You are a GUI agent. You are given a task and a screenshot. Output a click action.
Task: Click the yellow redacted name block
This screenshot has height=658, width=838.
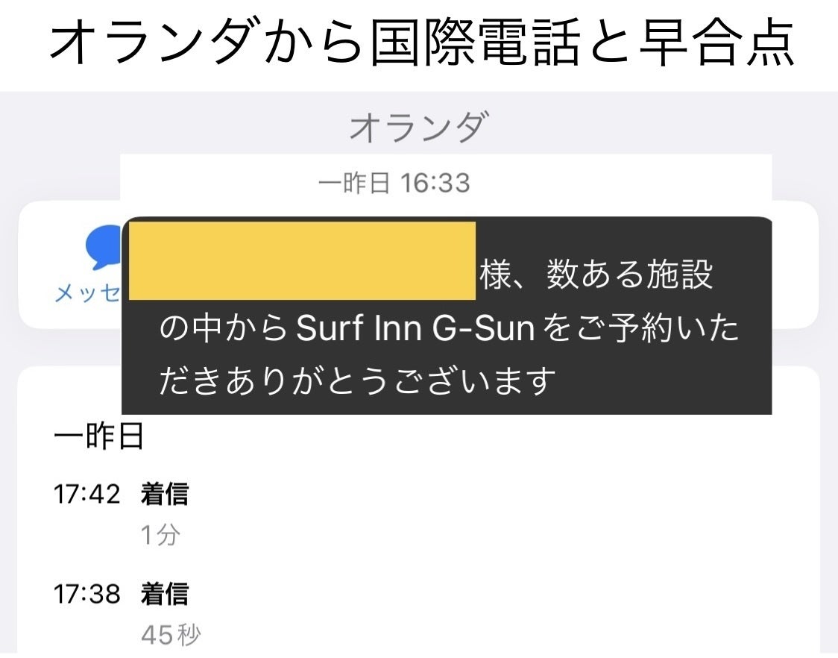(302, 260)
